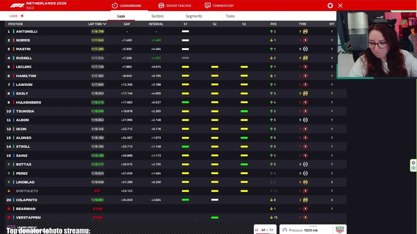The image size is (417, 234).
Task: Open the Leaderboard view
Action: click(126, 6)
